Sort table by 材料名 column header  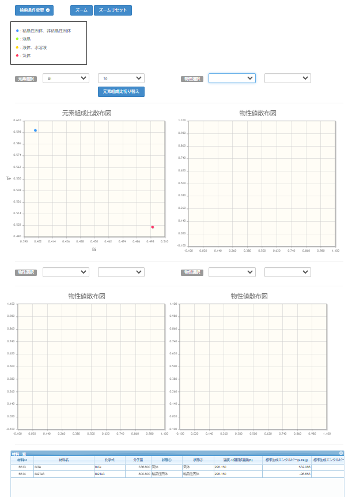pyautogui.click(x=63, y=460)
